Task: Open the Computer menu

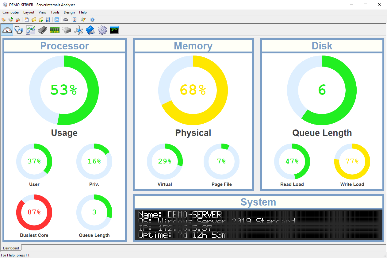Action: click(x=11, y=12)
